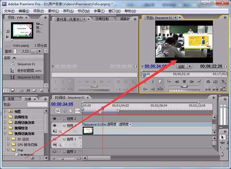The width and height of the screenshot is (231, 169).
Task: Click the Program monitor shuttle slider
Action: tap(184, 86)
